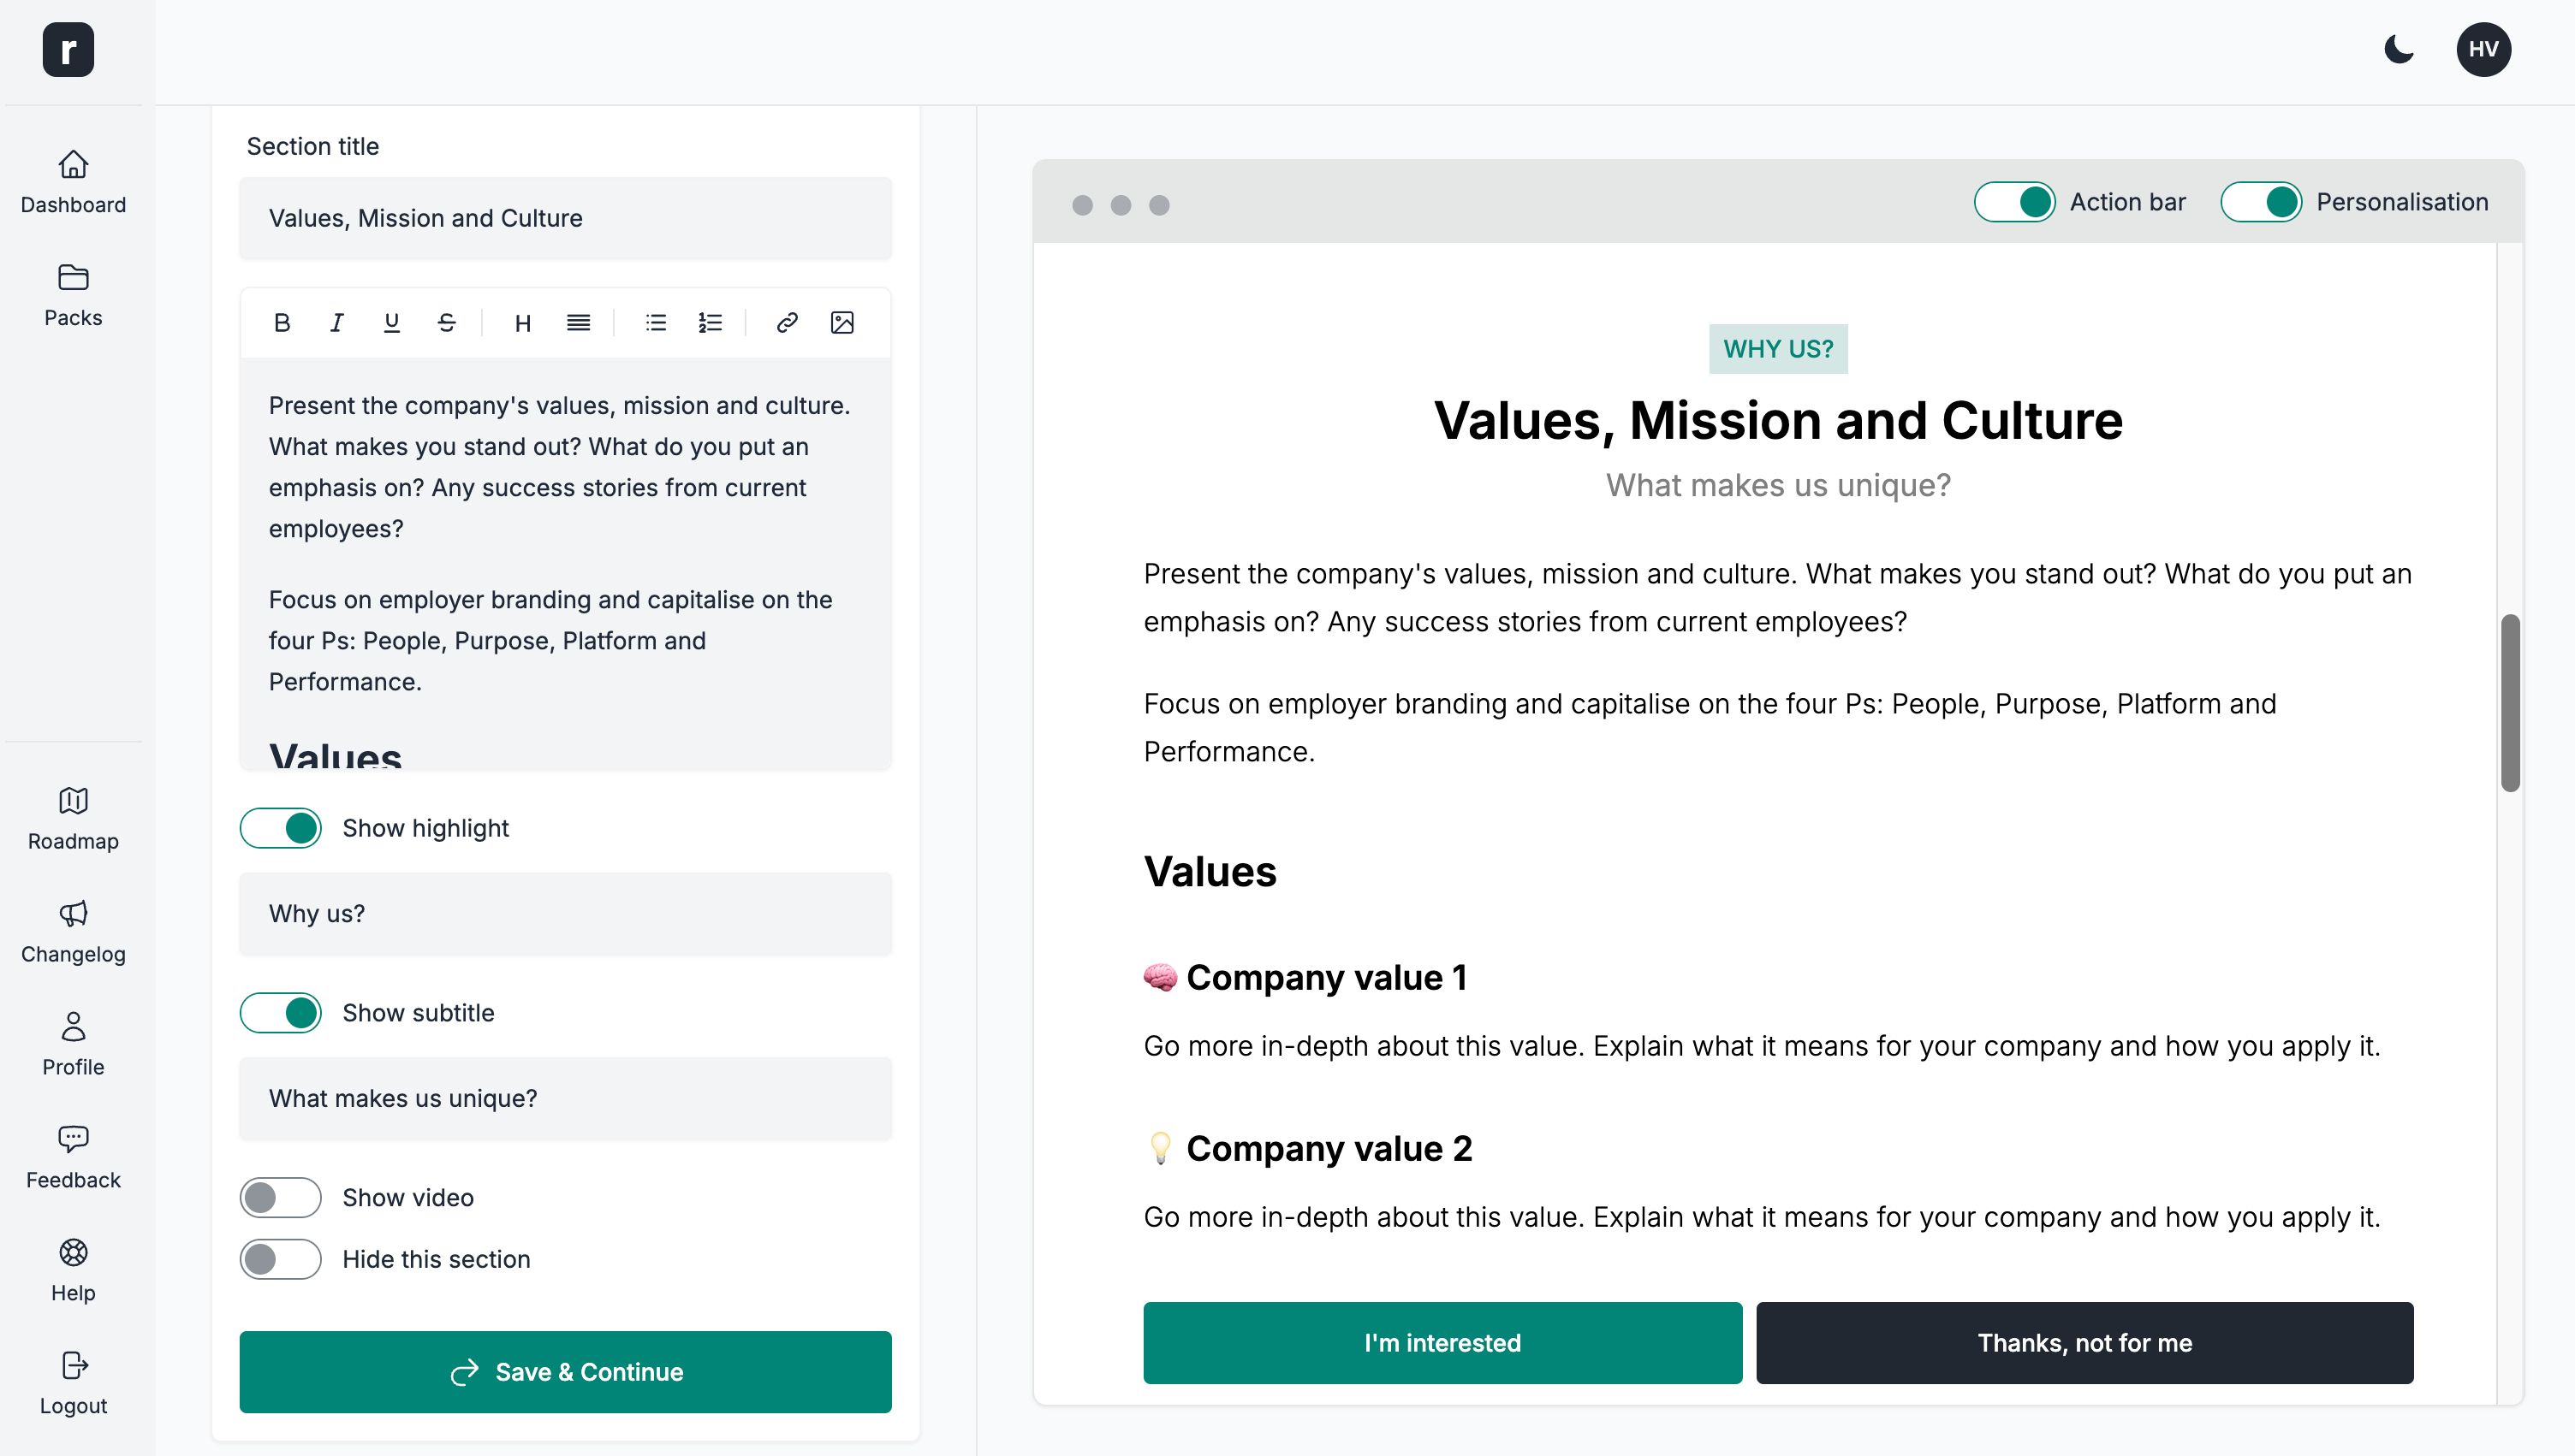Switch to dark mode using the moon icon
The image size is (2575, 1456).
point(2399,49)
